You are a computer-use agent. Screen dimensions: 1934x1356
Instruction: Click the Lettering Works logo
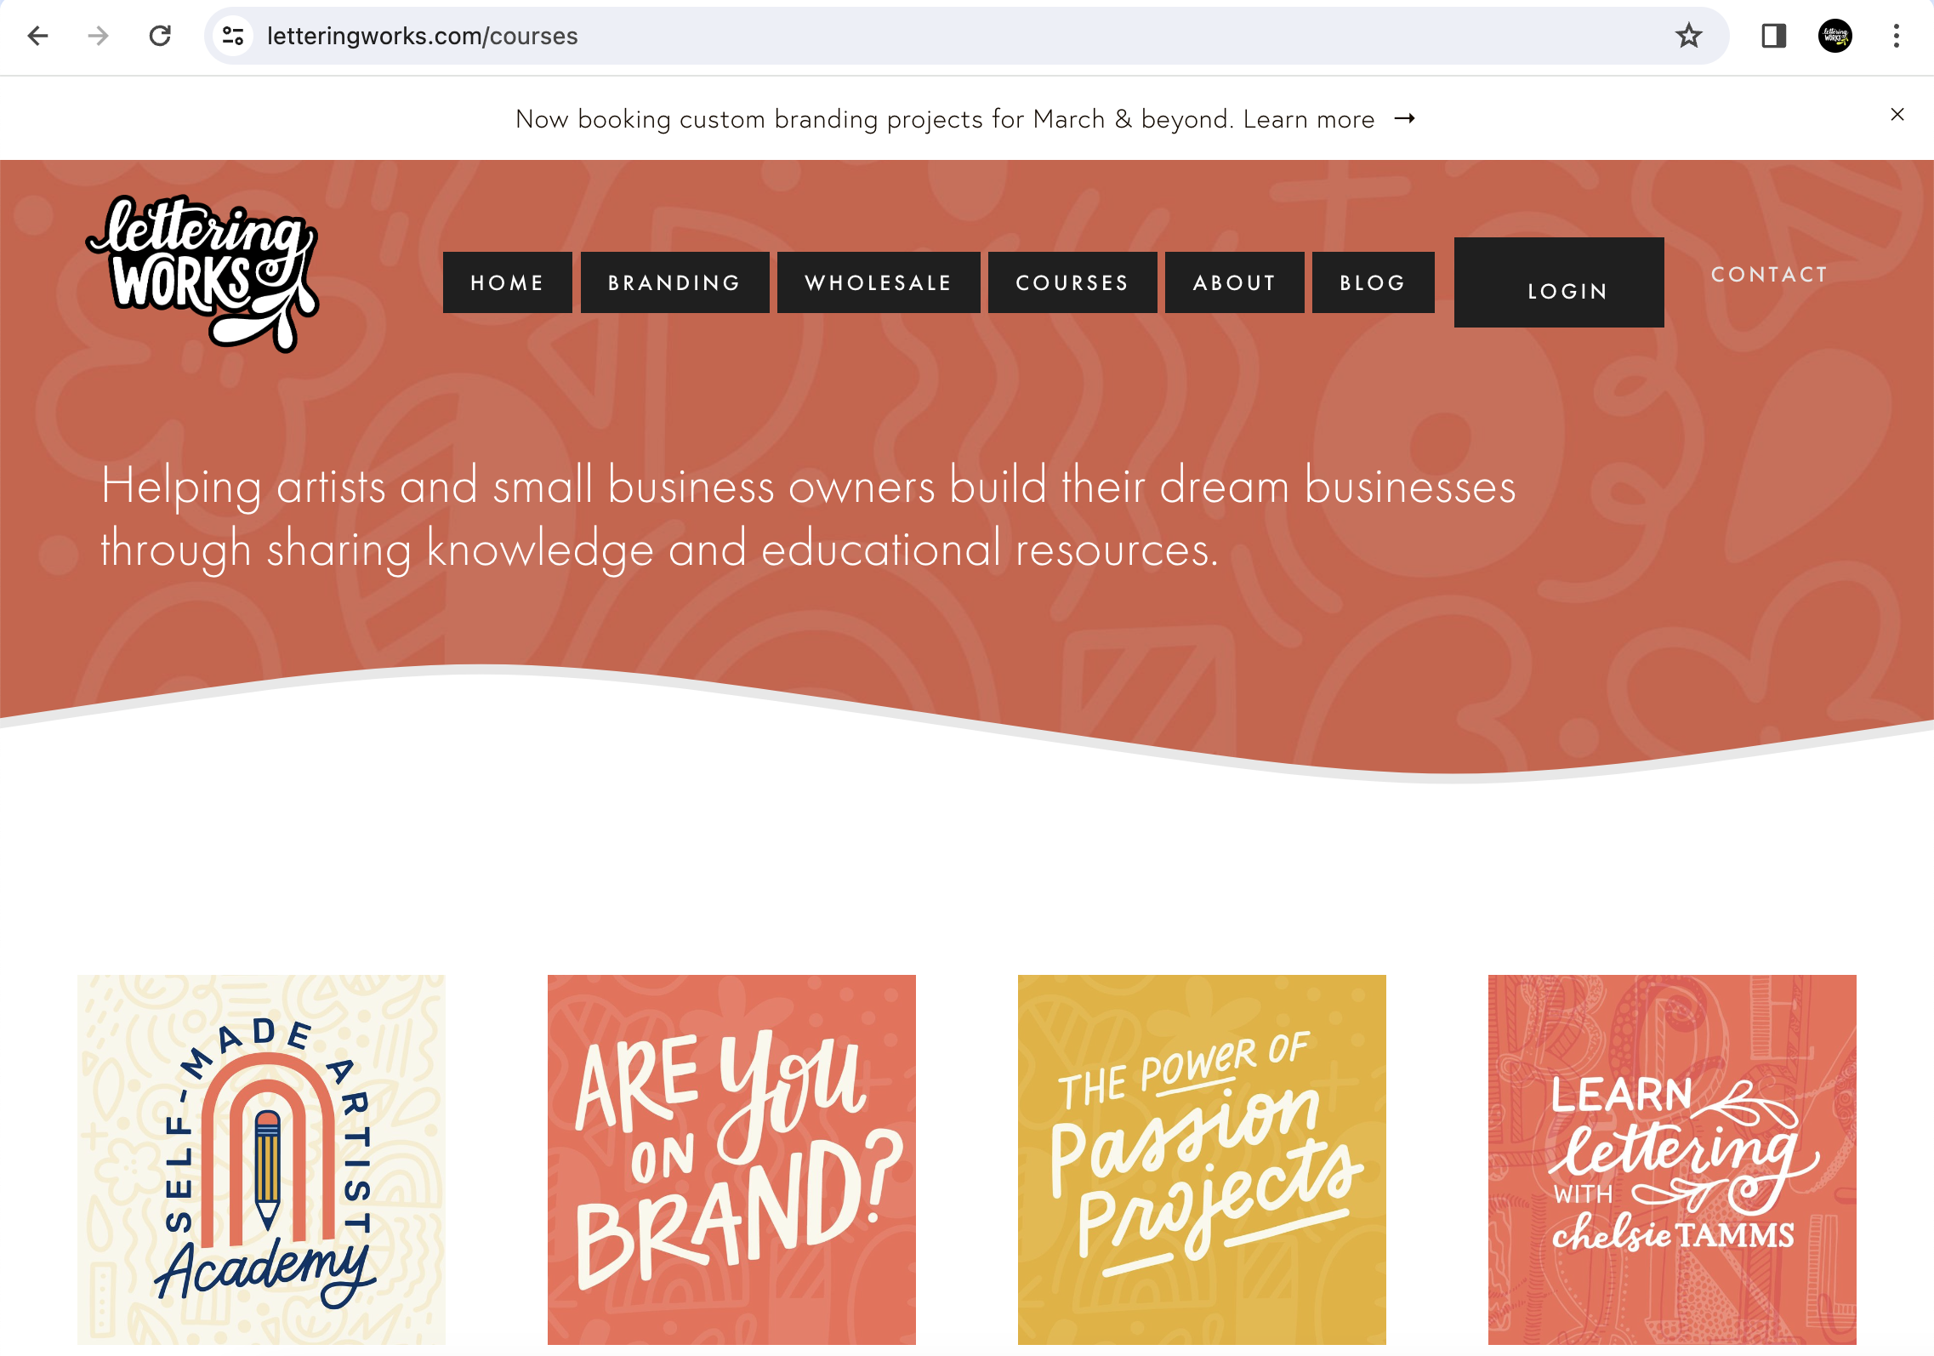[202, 273]
